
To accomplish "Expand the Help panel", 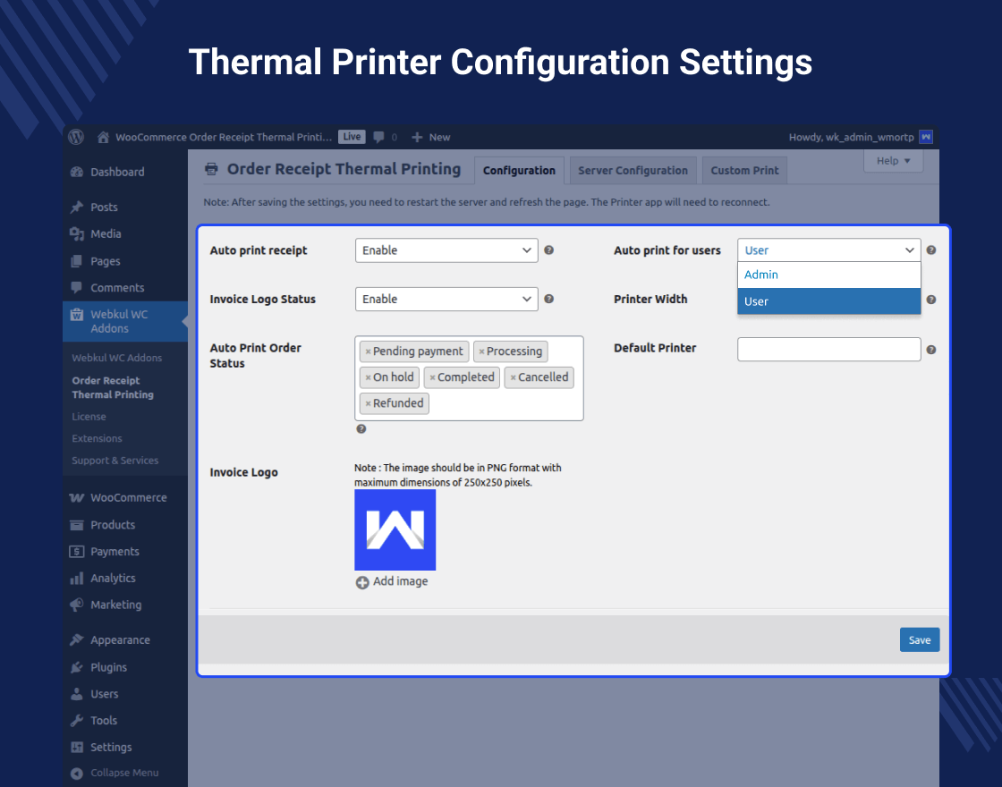I will point(893,161).
